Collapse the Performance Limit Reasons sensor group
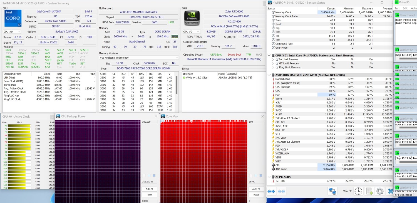The image size is (417, 203). [269, 55]
